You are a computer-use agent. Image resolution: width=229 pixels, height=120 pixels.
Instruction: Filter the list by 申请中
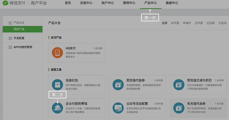coord(187,23)
